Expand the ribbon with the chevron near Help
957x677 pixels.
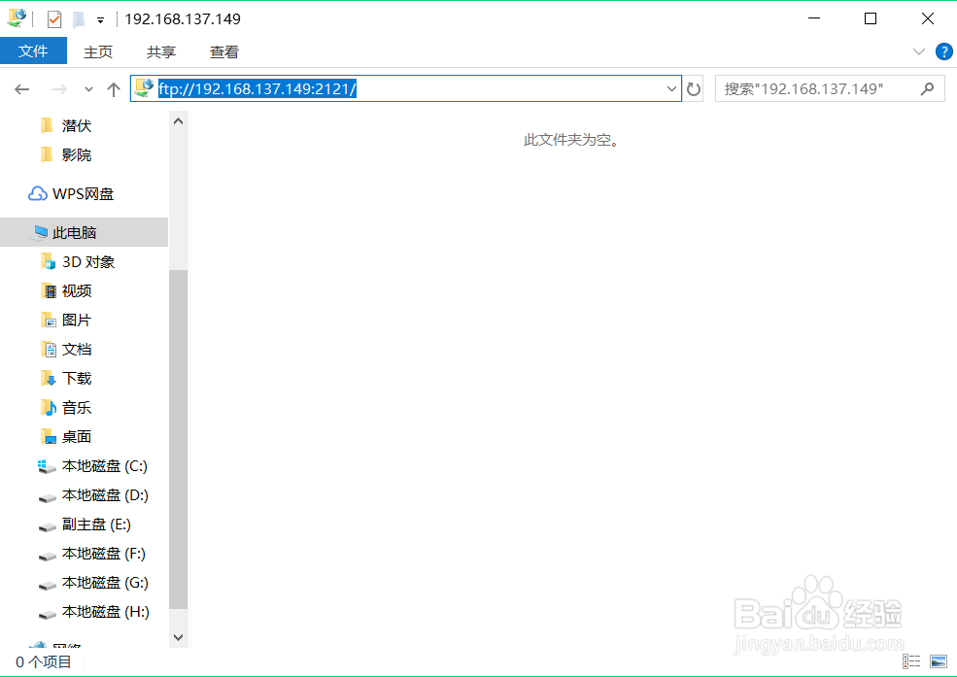pos(918,51)
